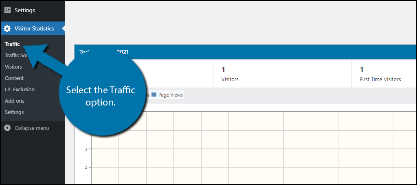The image size is (417, 185).
Task: Open the Visitor Statistics menu label
Action: [34, 29]
